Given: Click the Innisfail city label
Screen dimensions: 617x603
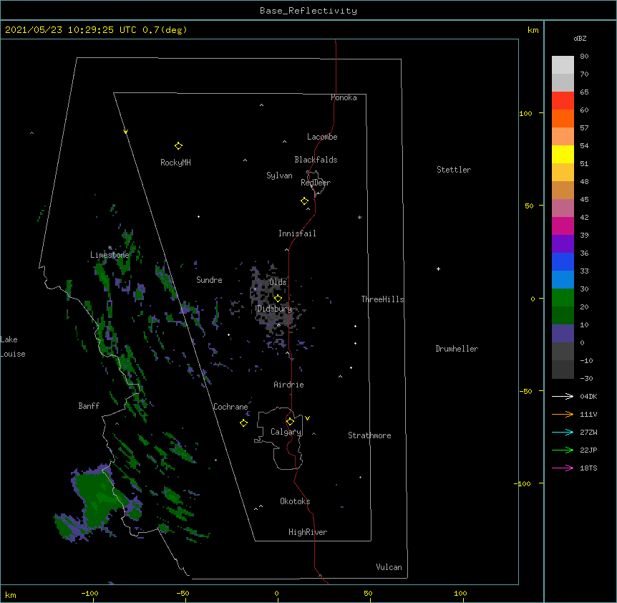Looking at the screenshot, I should click(297, 233).
